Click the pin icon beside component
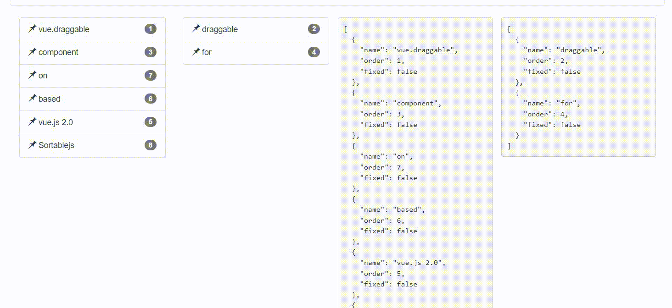Viewport: 672px width, 308px height. (32, 52)
